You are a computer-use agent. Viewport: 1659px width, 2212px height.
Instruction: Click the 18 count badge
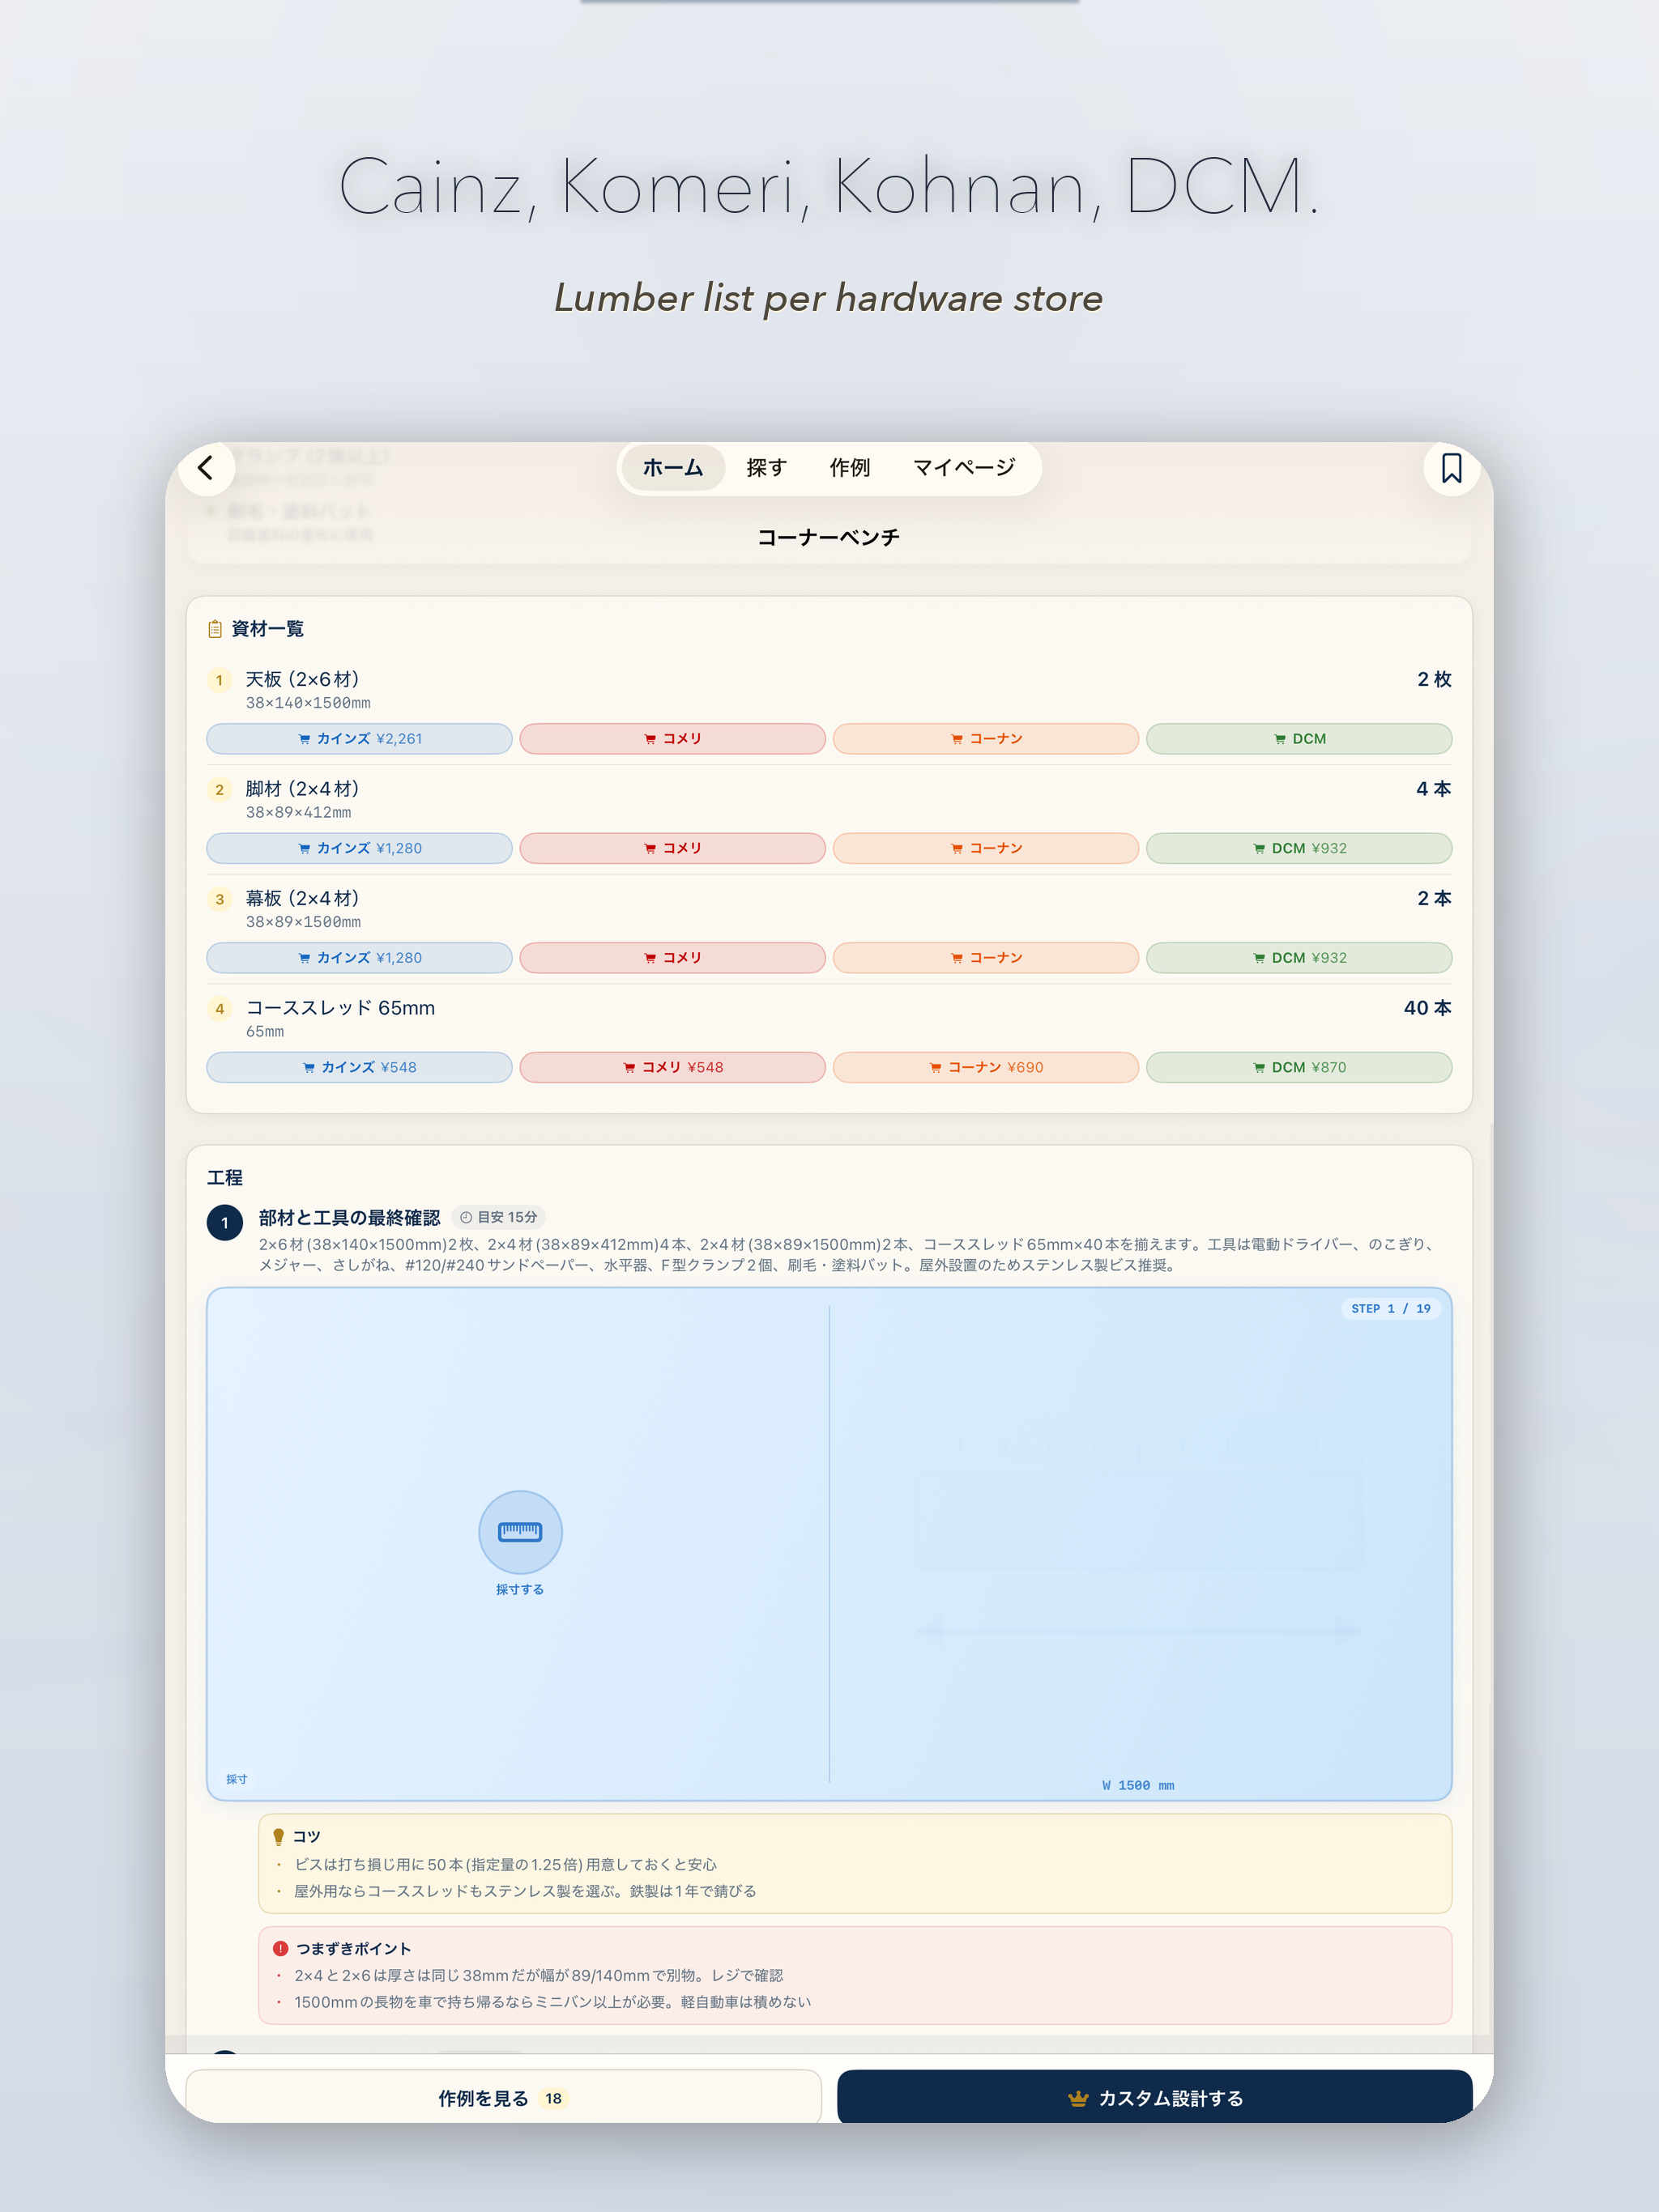553,2098
